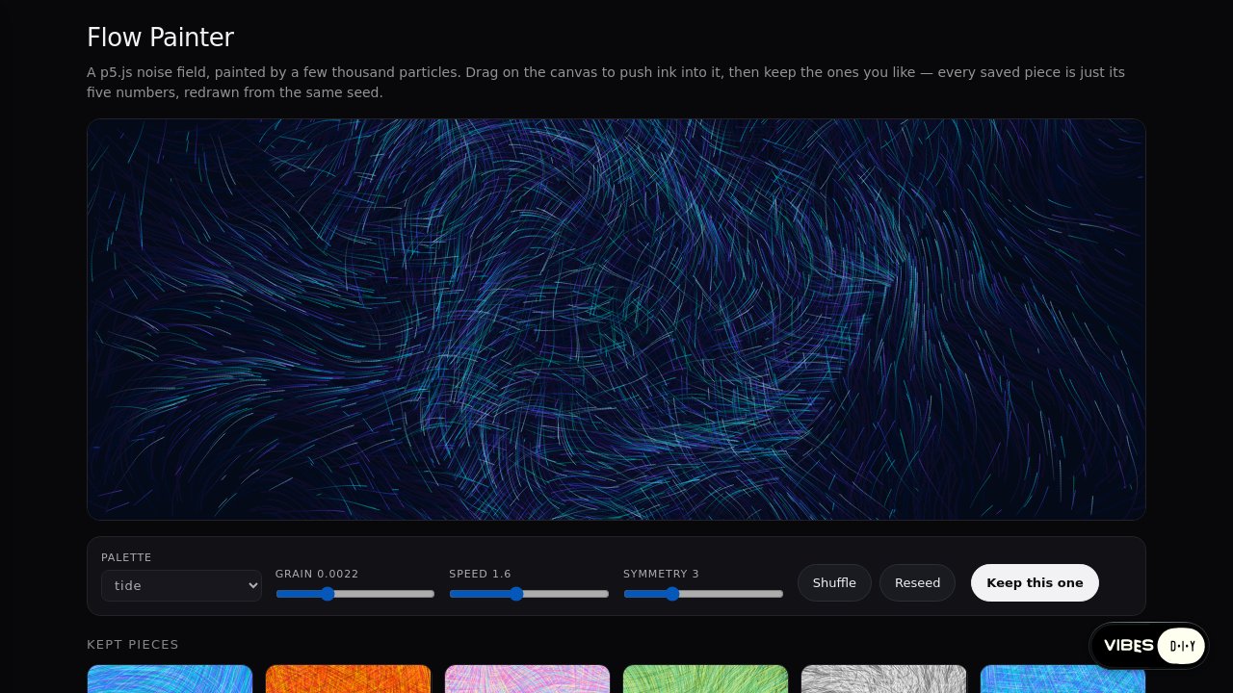Screen dimensions: 1233x693
Task: Click the Flow Painter heading
Action: [x=160, y=38]
